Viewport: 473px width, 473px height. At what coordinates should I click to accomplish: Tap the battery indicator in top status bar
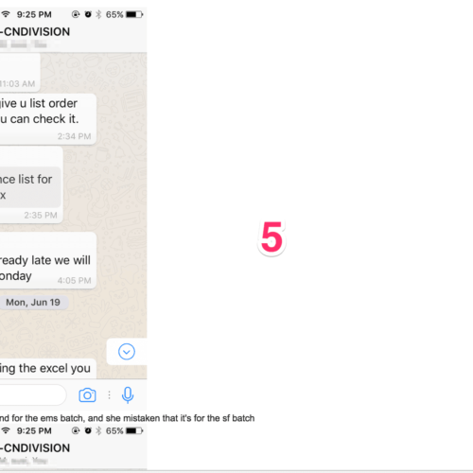click(134, 14)
